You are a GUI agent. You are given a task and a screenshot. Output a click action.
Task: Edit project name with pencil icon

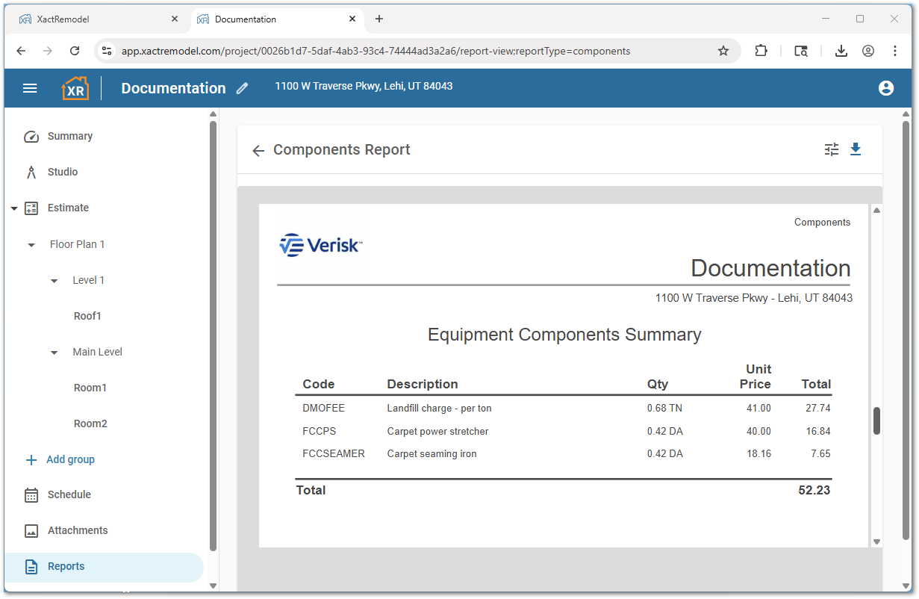[x=242, y=88]
